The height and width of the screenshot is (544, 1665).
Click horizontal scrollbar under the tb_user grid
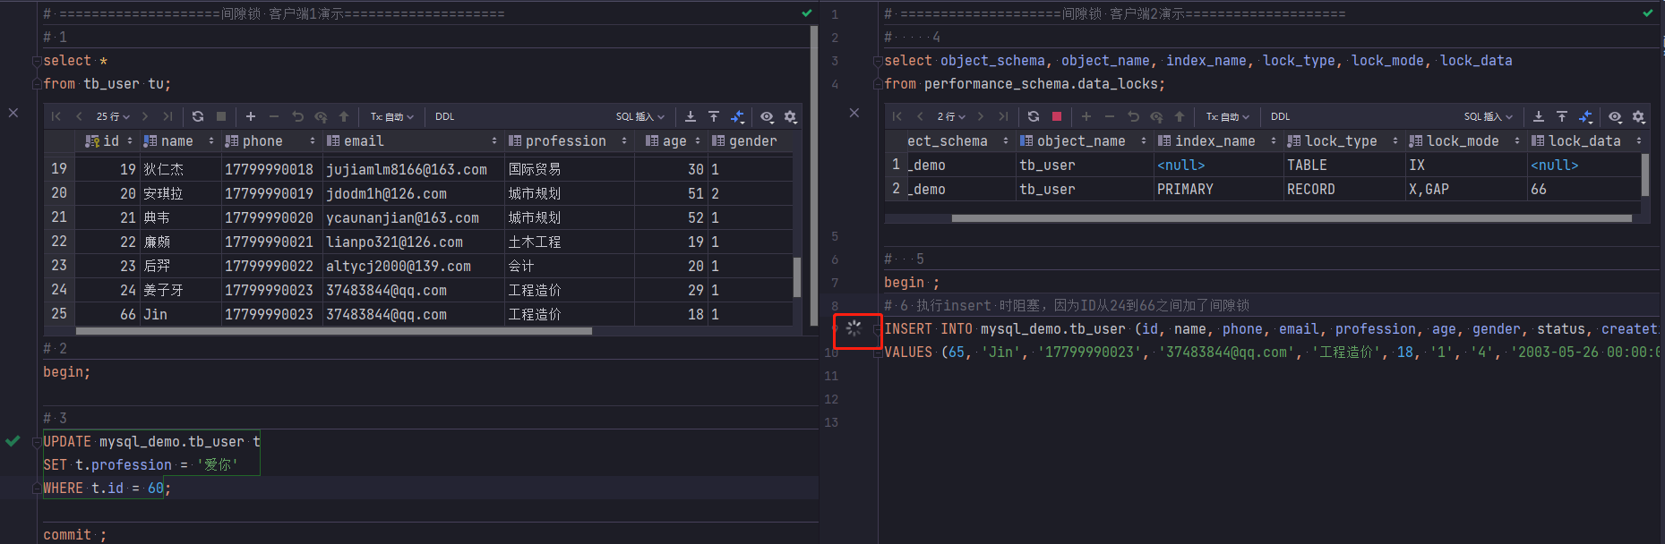333,331
